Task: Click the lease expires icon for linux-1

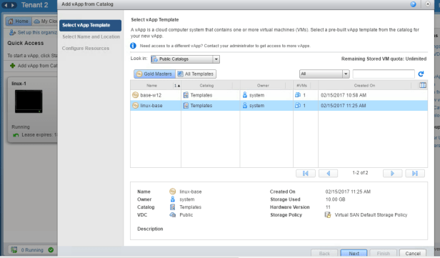Action: click(16, 135)
